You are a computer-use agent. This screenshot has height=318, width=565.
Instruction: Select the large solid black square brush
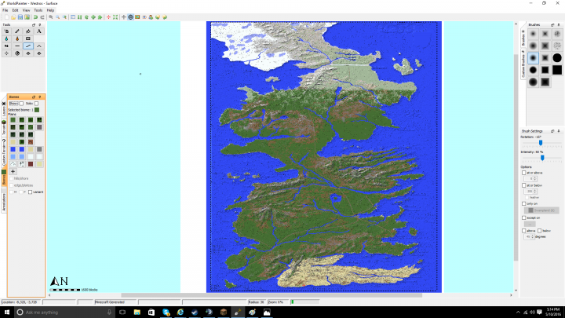556,69
